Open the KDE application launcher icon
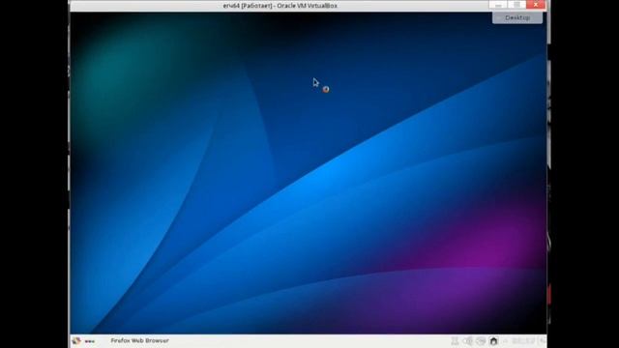 coord(76,341)
